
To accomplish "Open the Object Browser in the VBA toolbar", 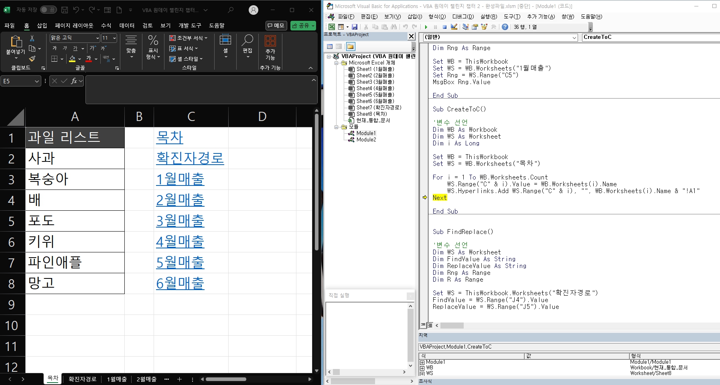I will click(x=484, y=27).
